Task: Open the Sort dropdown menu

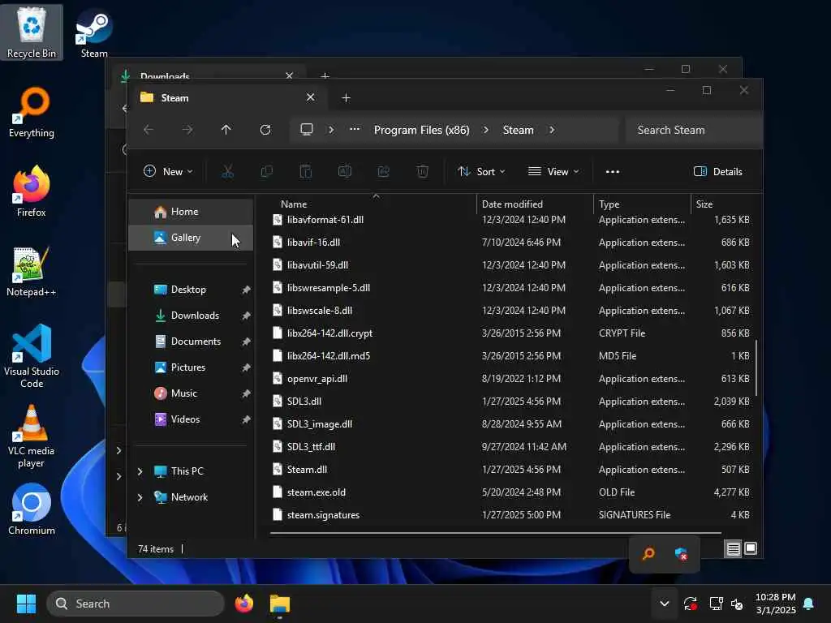Action: (481, 172)
